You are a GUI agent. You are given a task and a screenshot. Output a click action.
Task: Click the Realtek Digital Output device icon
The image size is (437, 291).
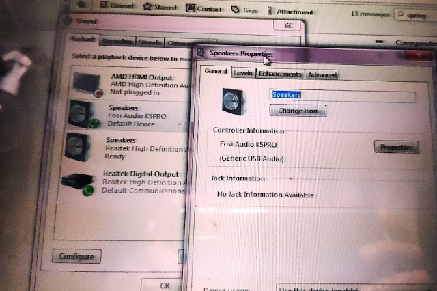click(x=78, y=184)
